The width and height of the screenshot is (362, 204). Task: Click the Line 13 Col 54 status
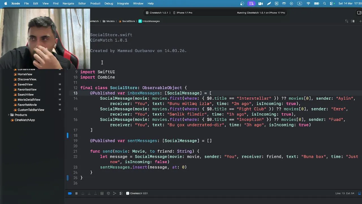345,193
